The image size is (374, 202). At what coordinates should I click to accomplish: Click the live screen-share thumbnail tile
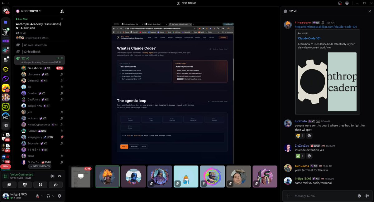point(81,176)
